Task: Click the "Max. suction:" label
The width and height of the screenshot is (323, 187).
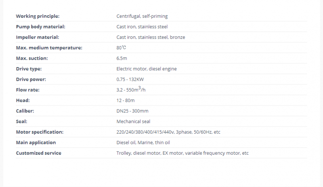Action: [32, 58]
